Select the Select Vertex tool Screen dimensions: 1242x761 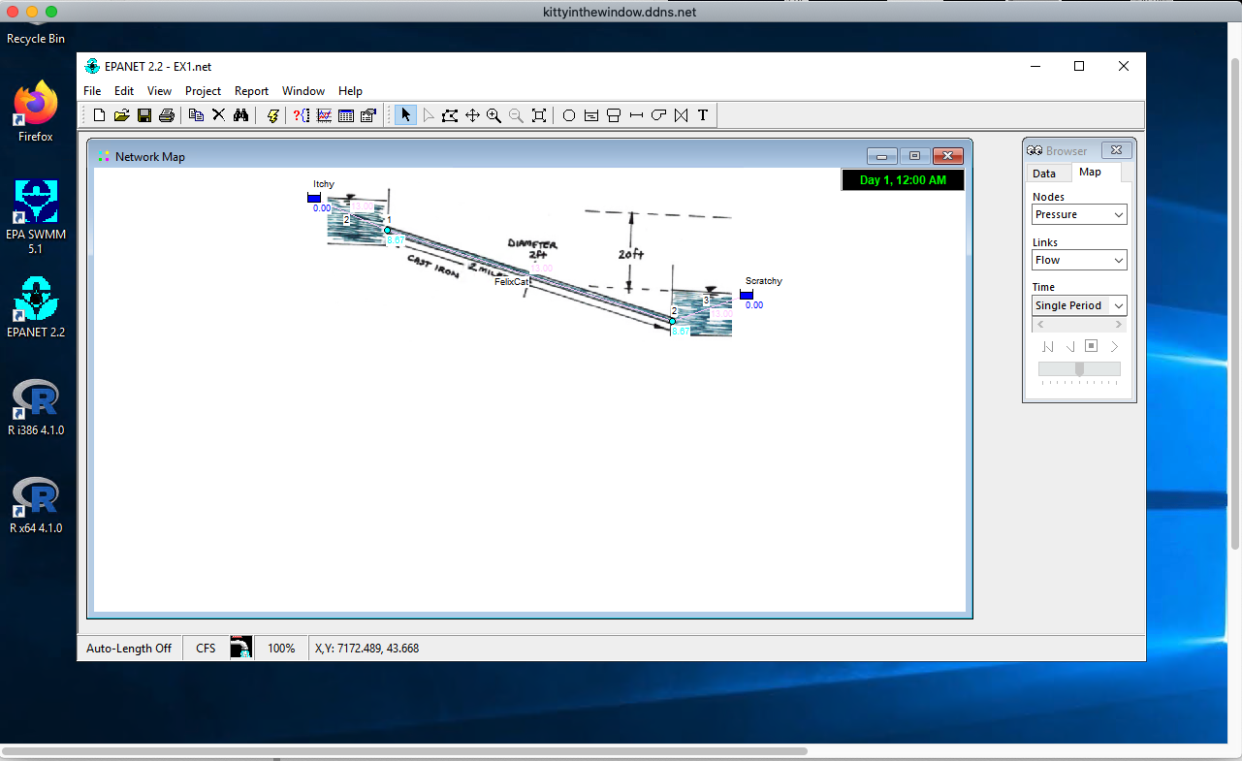428,115
